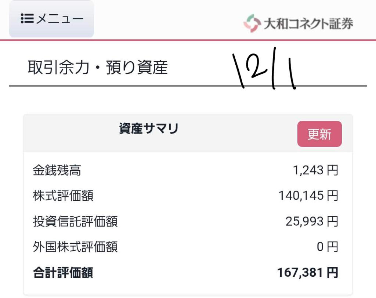The image size is (376, 298).
Task: Click the hamburger list icon in menu button
Action: (x=27, y=19)
